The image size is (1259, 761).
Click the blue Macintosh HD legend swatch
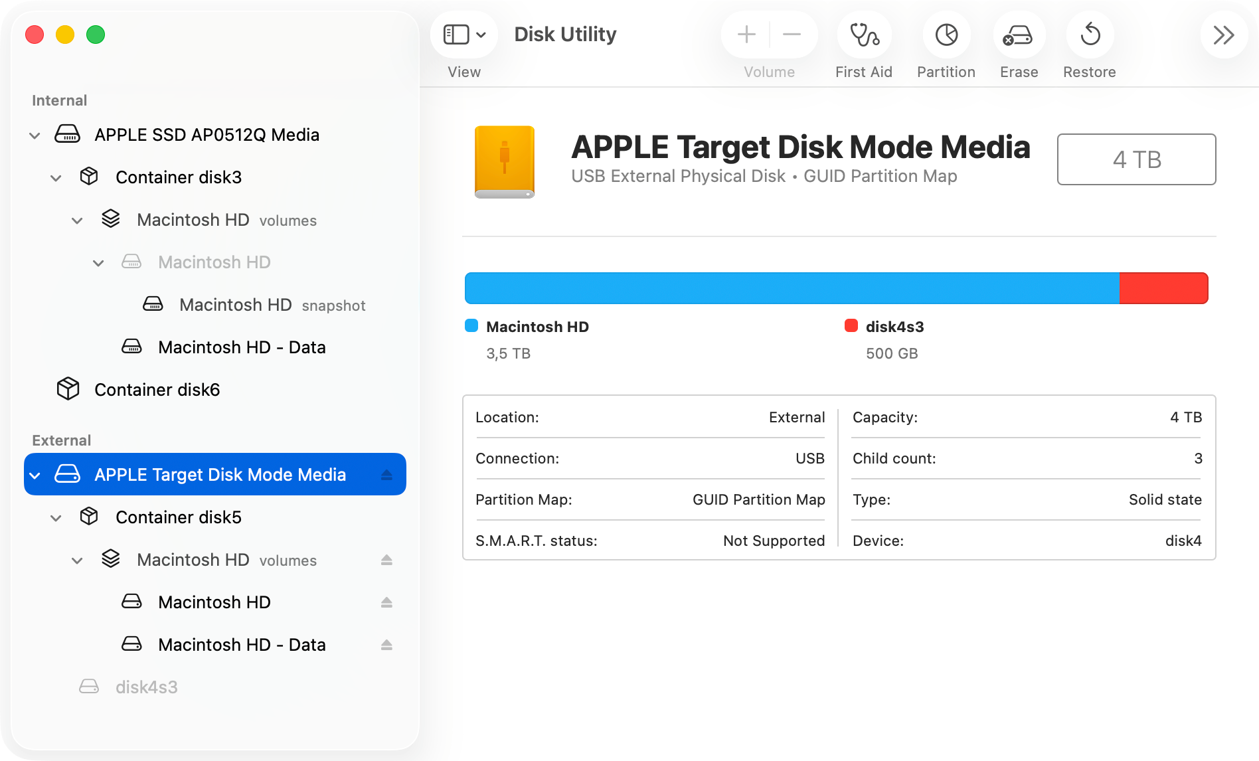[471, 325]
